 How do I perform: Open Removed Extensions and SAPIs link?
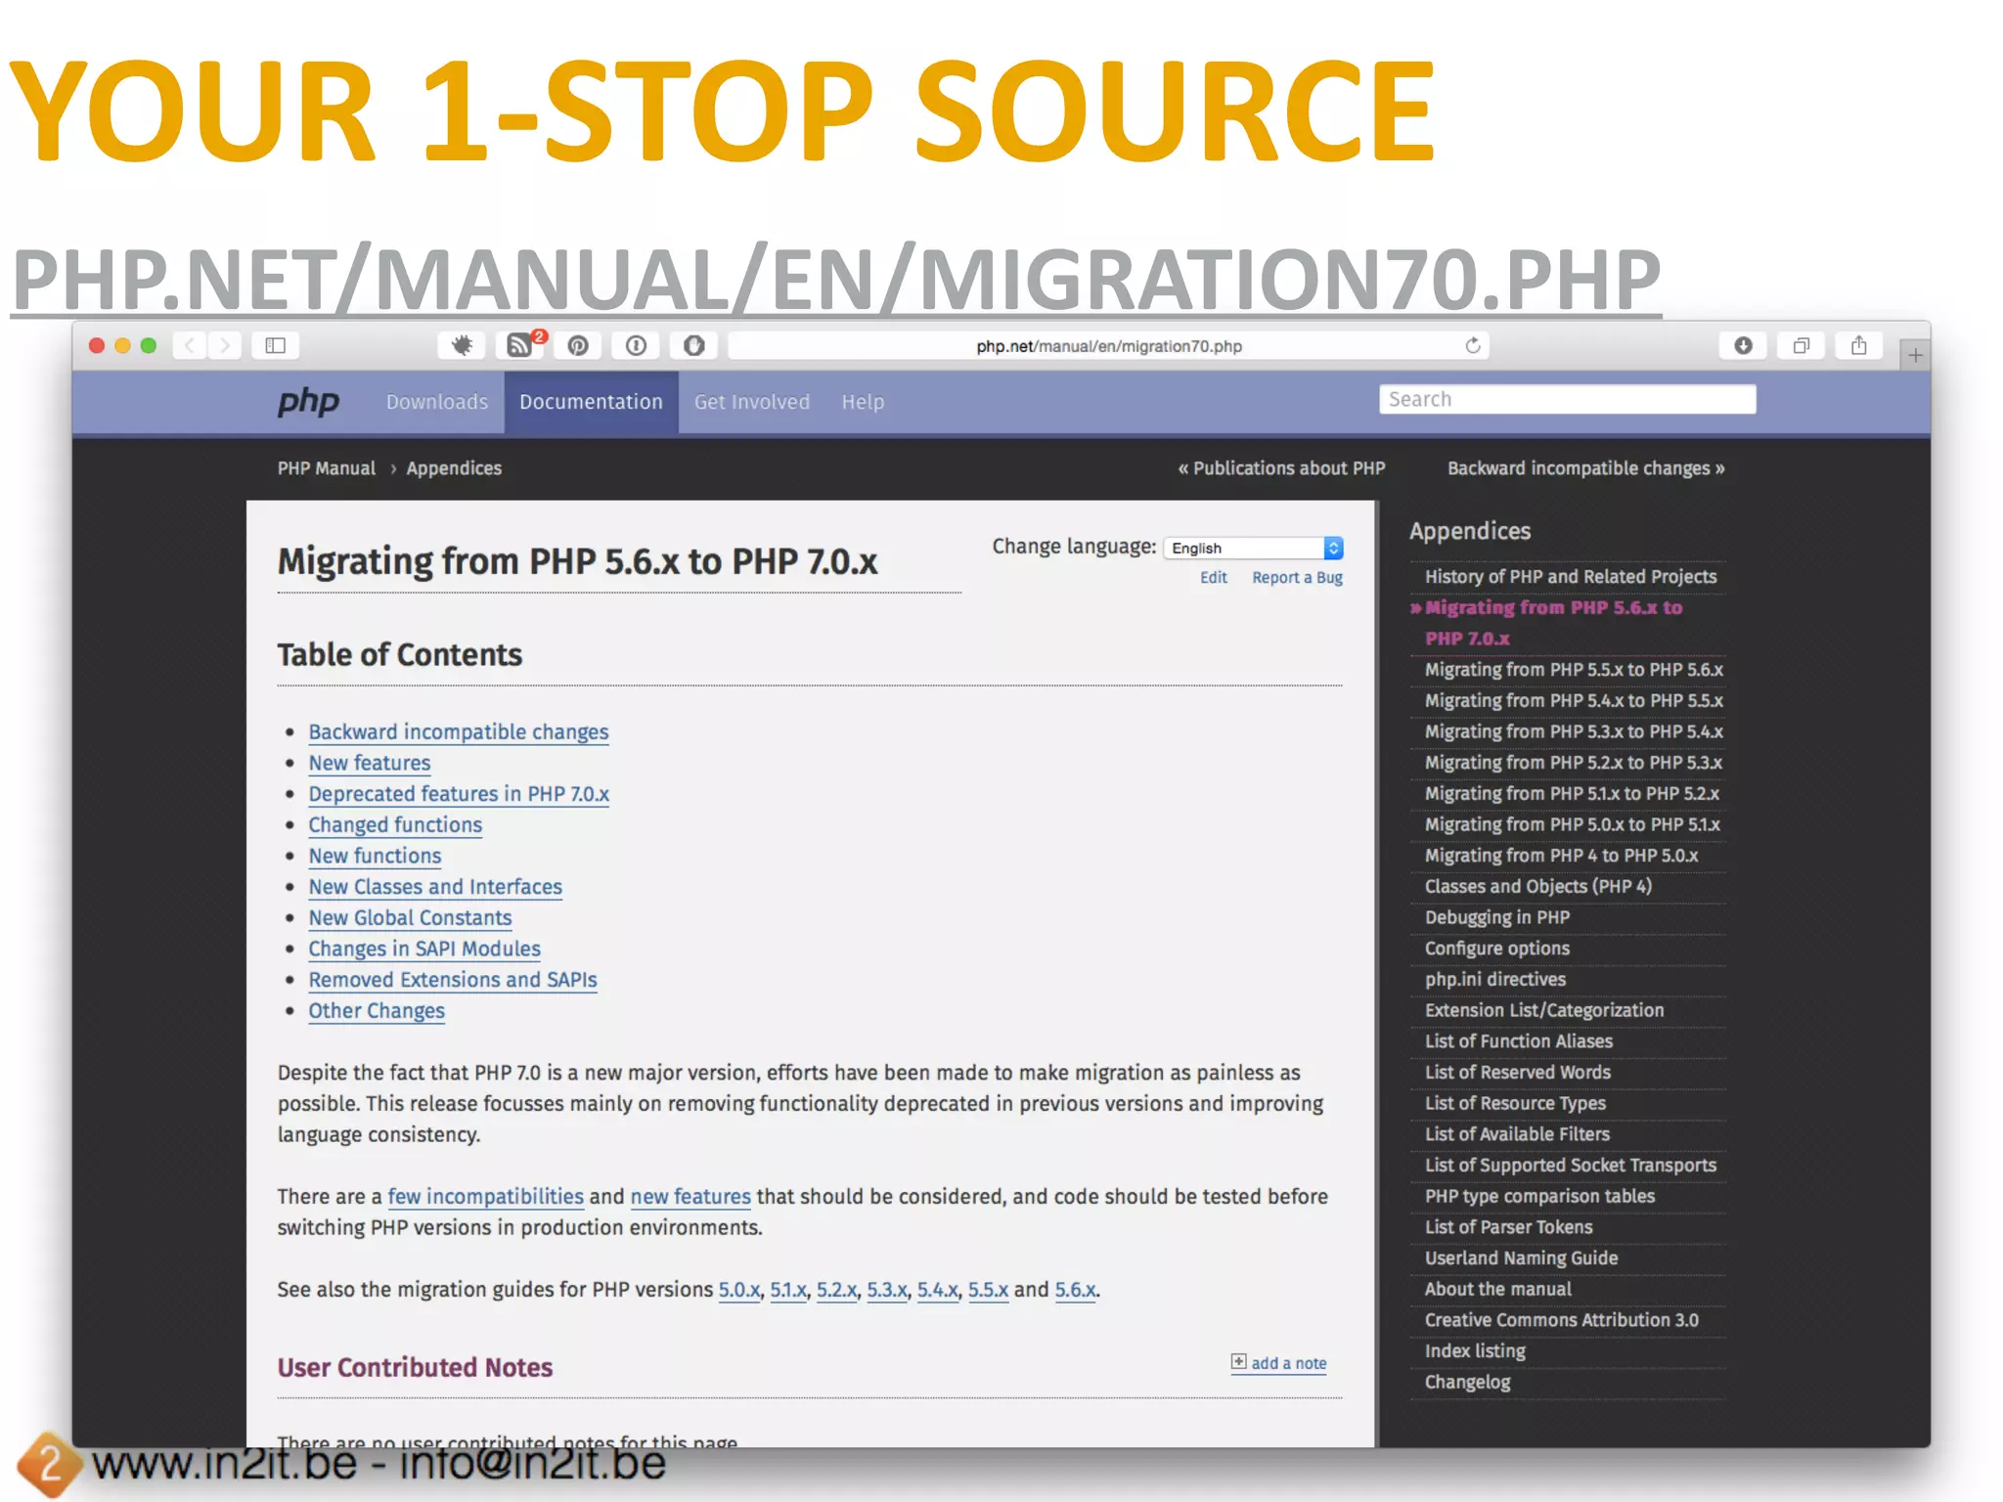[x=453, y=980]
